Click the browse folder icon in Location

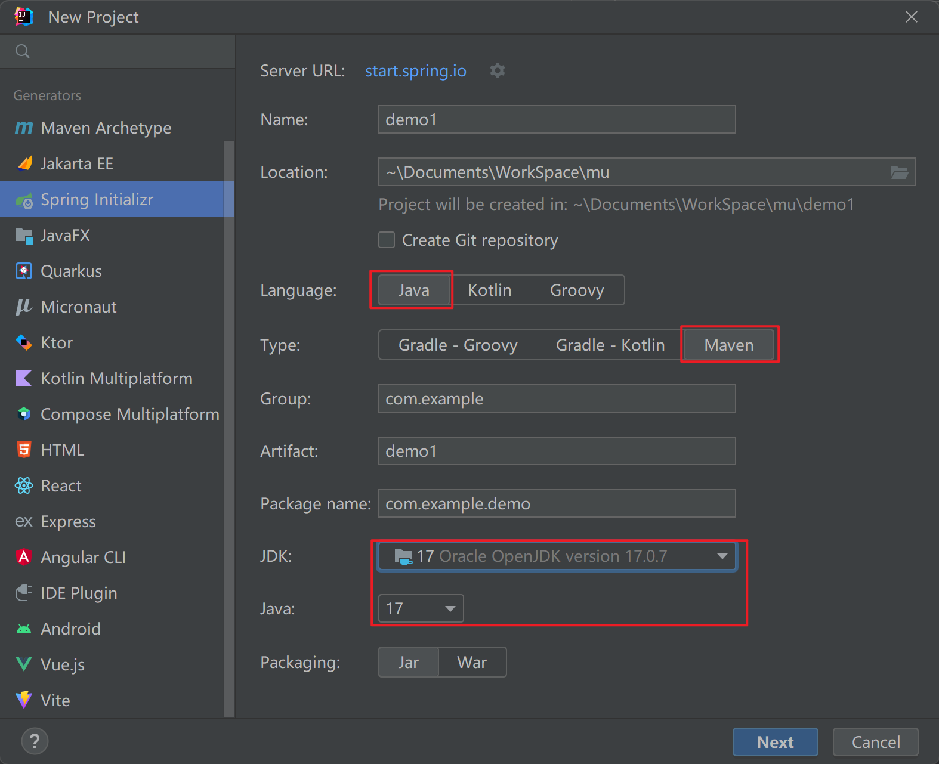click(899, 172)
